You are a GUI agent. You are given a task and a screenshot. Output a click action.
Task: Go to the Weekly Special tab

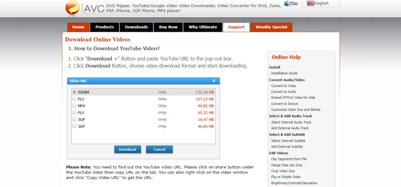(x=271, y=27)
